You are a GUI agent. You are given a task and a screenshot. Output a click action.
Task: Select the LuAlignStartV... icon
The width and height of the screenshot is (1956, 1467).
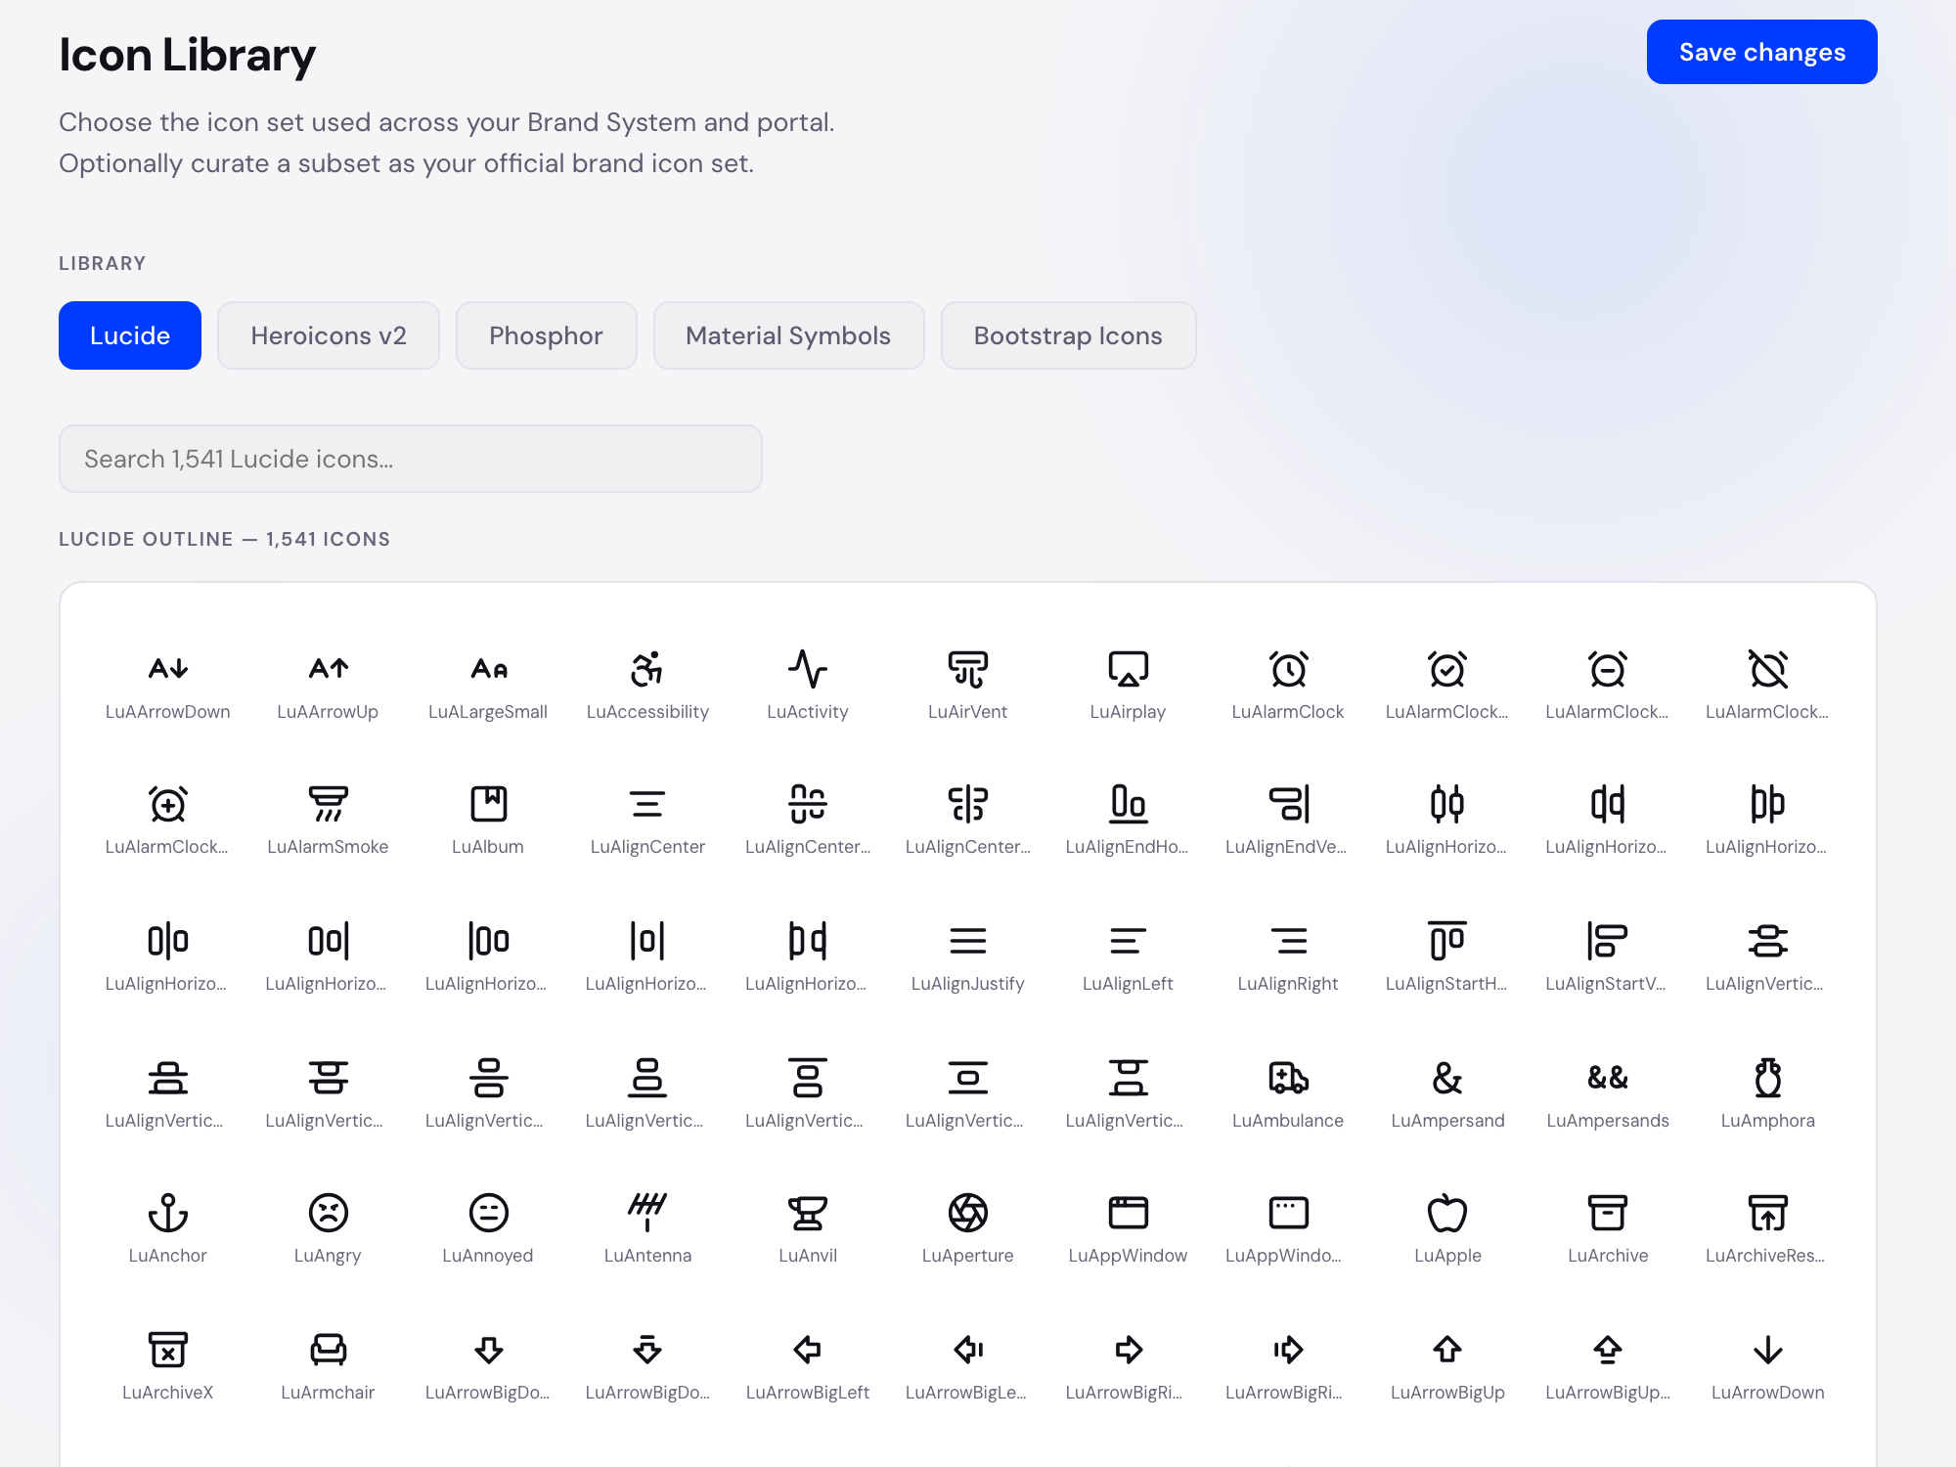tap(1608, 942)
